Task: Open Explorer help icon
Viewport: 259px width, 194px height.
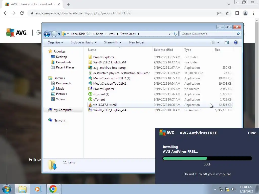Action: coord(236,42)
